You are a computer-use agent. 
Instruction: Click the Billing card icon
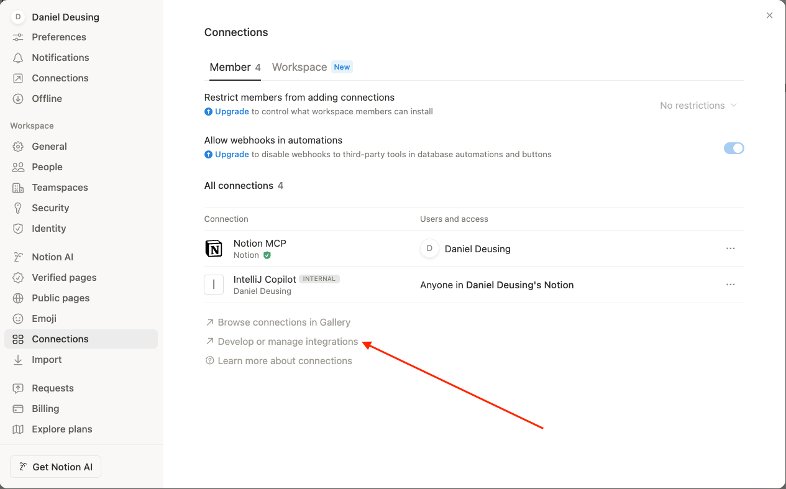point(18,409)
